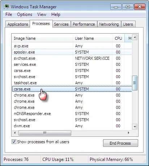Uncheck Show processes from all users

click(14, 142)
